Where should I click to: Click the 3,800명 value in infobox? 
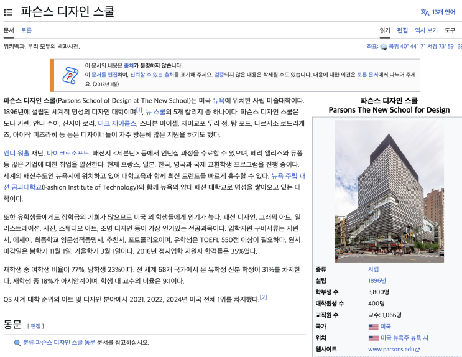[x=379, y=292]
